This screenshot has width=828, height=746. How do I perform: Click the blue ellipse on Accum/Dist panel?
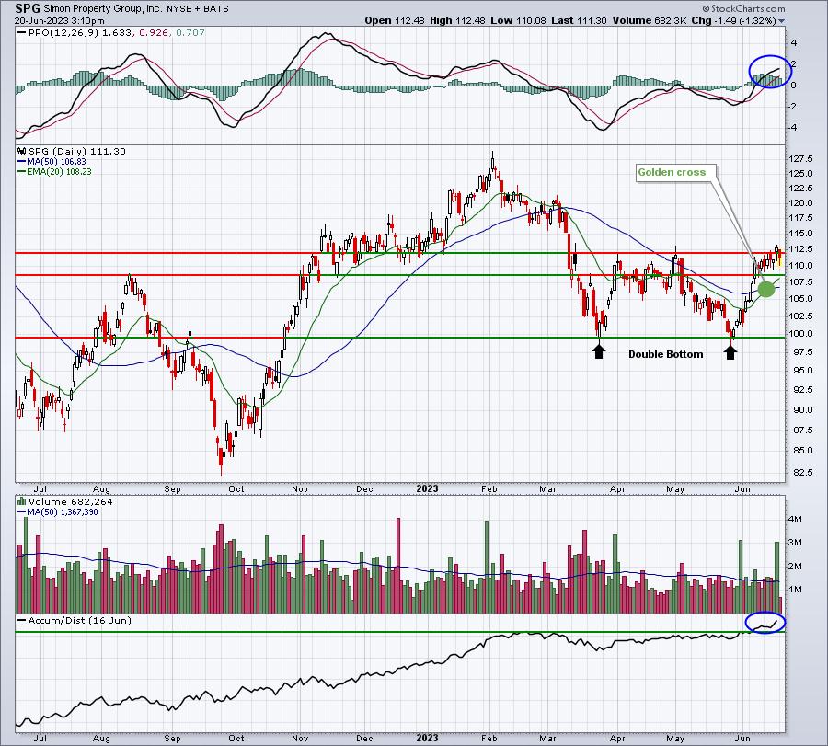coord(765,623)
